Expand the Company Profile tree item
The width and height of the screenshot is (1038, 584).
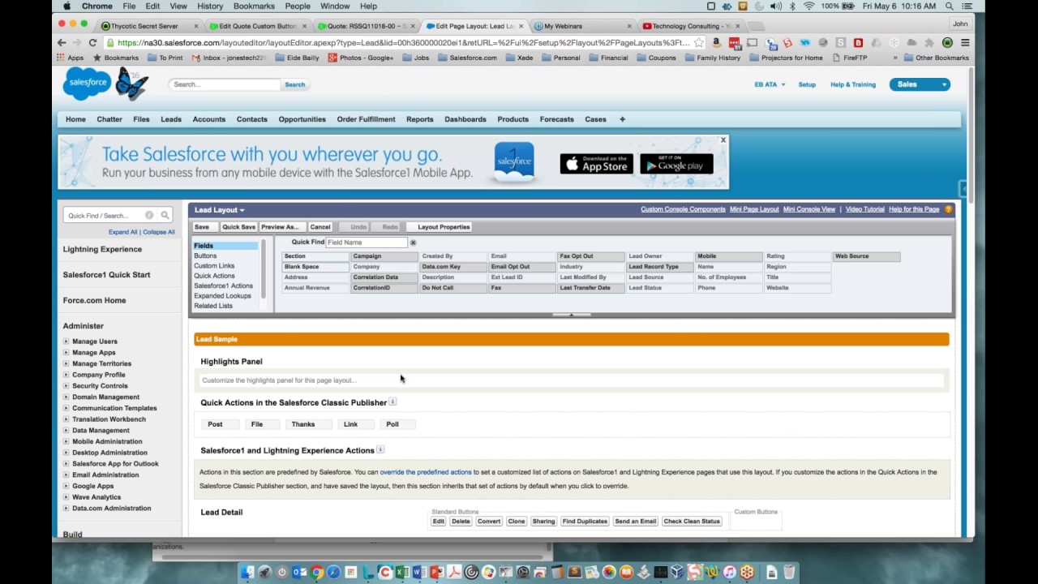pos(66,375)
